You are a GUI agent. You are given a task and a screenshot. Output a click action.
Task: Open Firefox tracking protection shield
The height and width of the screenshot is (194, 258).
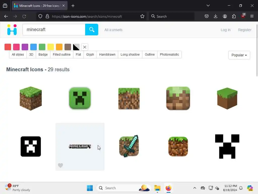(40, 16)
